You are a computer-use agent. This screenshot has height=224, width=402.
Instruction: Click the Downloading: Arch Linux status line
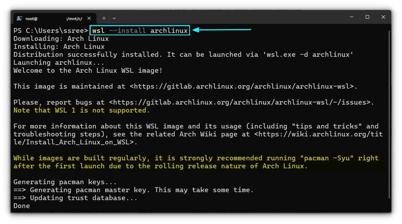click(61, 38)
